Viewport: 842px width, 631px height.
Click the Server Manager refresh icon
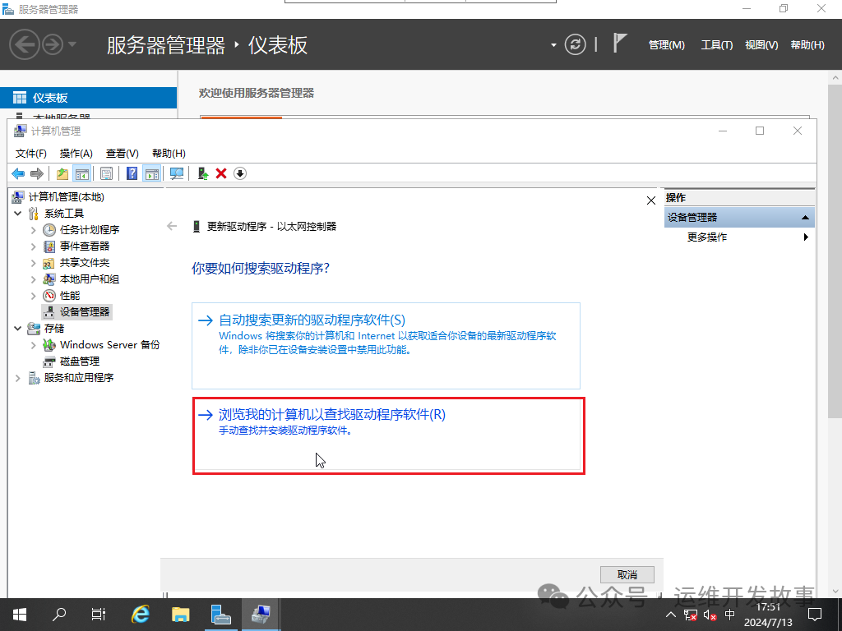574,44
